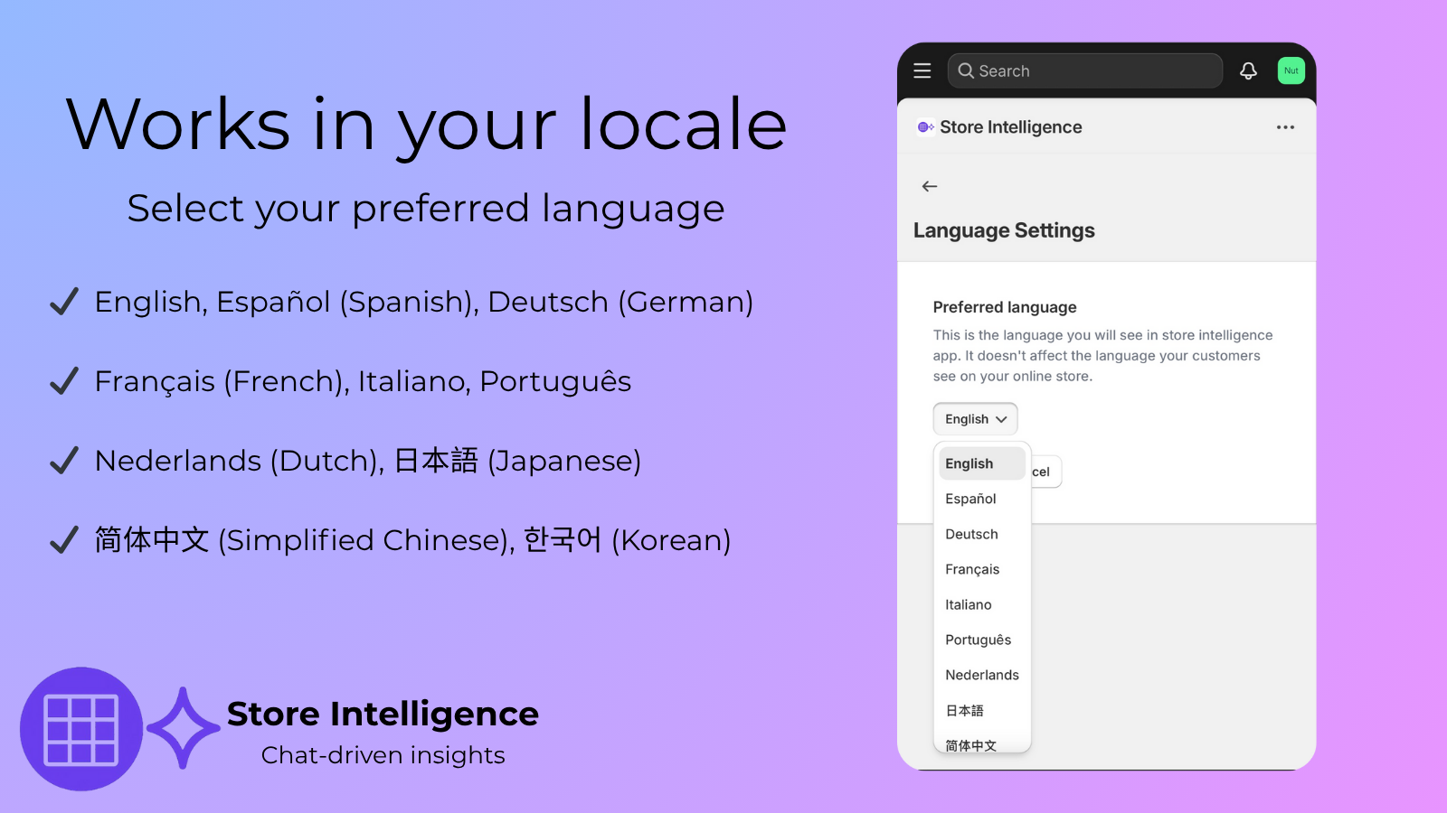Click the Preferred language label
The height and width of the screenshot is (813, 1447).
coord(1005,307)
